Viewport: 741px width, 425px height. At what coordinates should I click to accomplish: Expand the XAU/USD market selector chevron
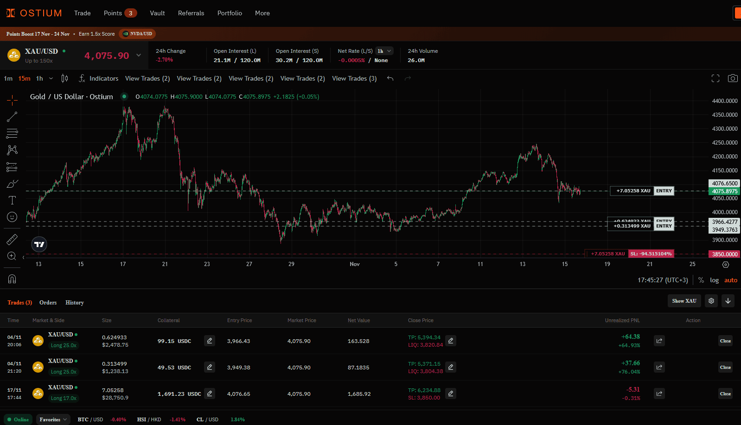(x=138, y=55)
